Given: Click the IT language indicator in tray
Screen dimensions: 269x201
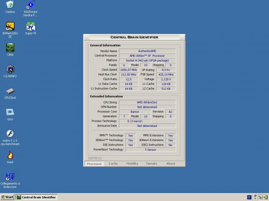Looking at the screenshot, I should 249,197.
